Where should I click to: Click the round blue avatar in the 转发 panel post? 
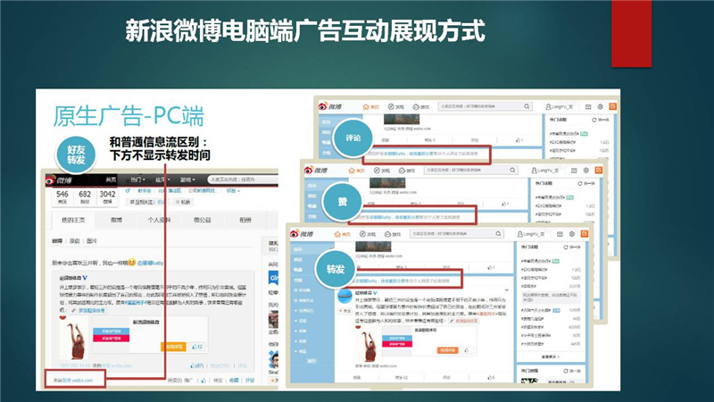[345, 297]
